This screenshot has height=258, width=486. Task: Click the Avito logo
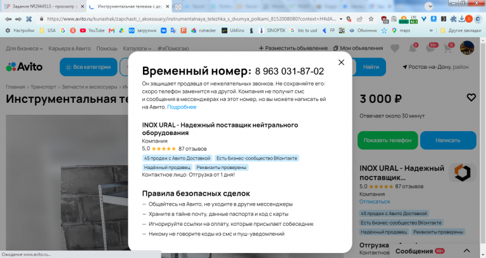[24, 67]
